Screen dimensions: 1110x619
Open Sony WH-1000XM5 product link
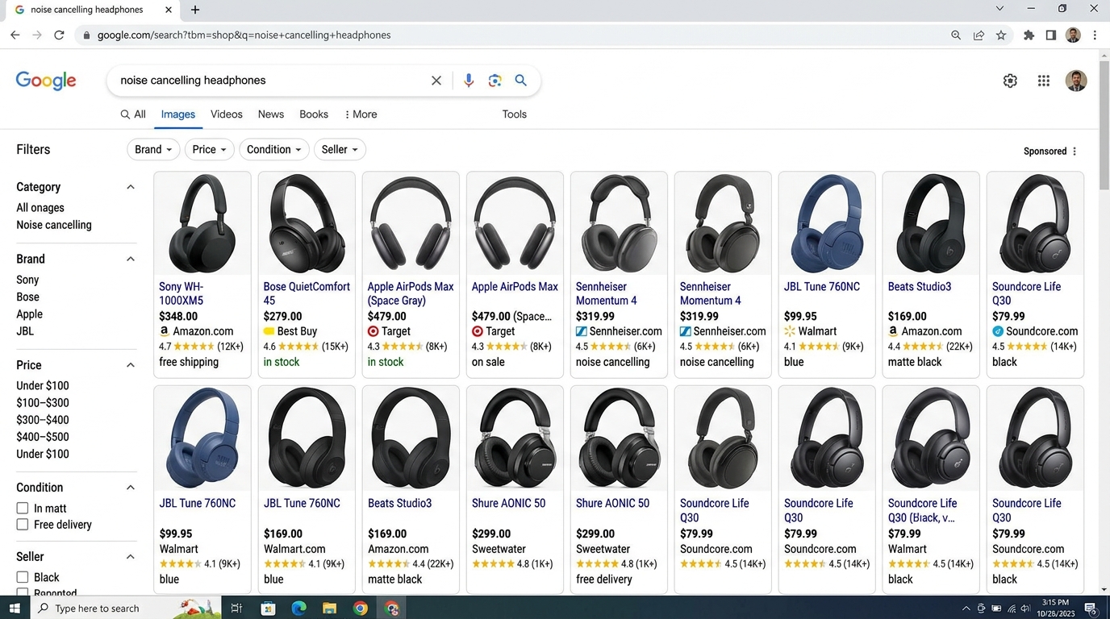click(x=182, y=293)
